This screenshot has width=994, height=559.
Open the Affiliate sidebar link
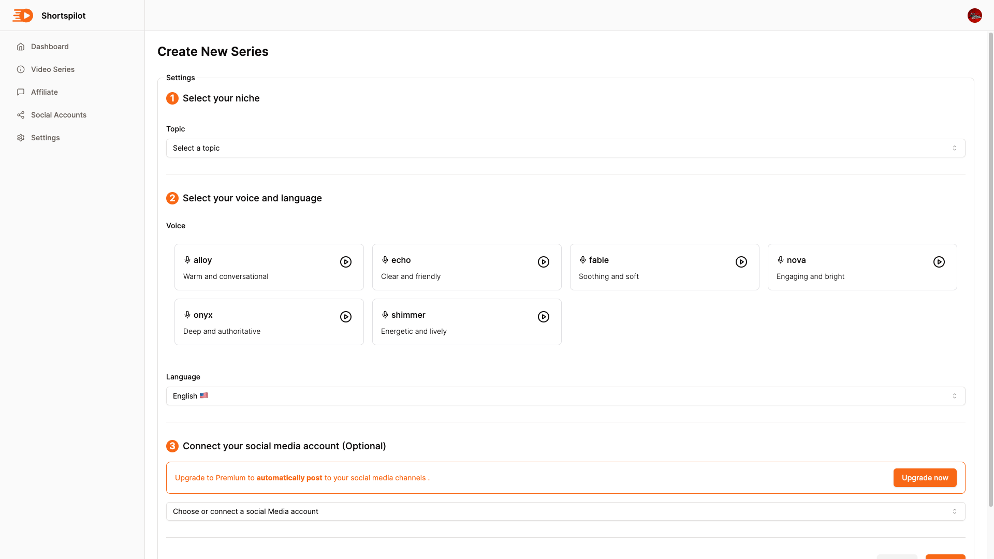click(x=44, y=92)
